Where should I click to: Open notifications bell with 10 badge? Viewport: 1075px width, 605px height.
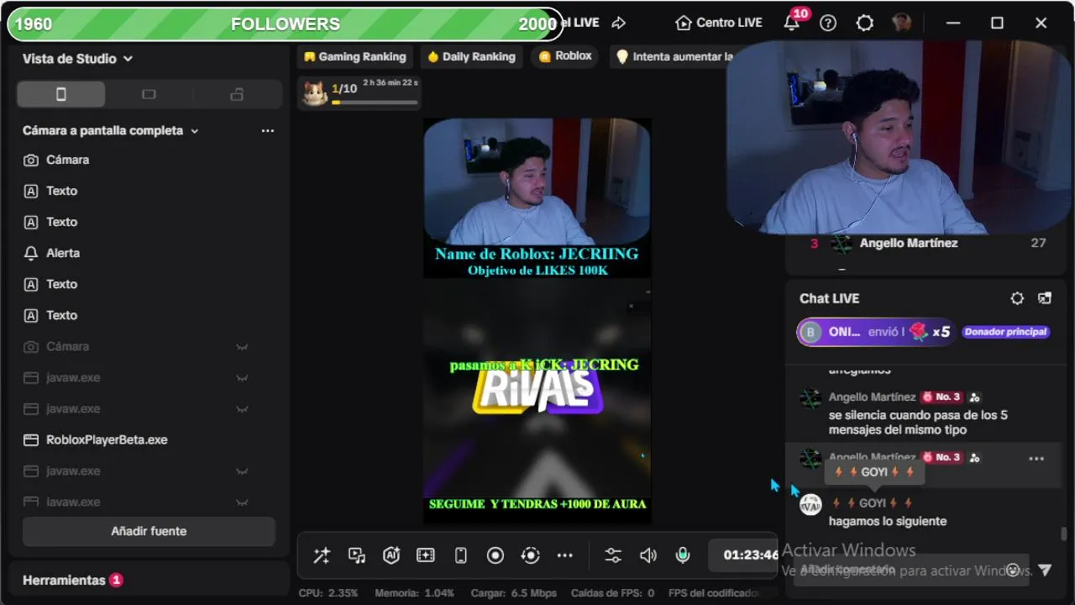(x=792, y=23)
